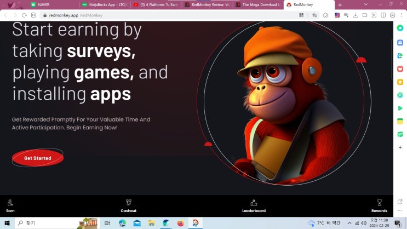This screenshot has height=229, width=407.
Task: Open the Earn section in bottom nav
Action: (x=10, y=206)
